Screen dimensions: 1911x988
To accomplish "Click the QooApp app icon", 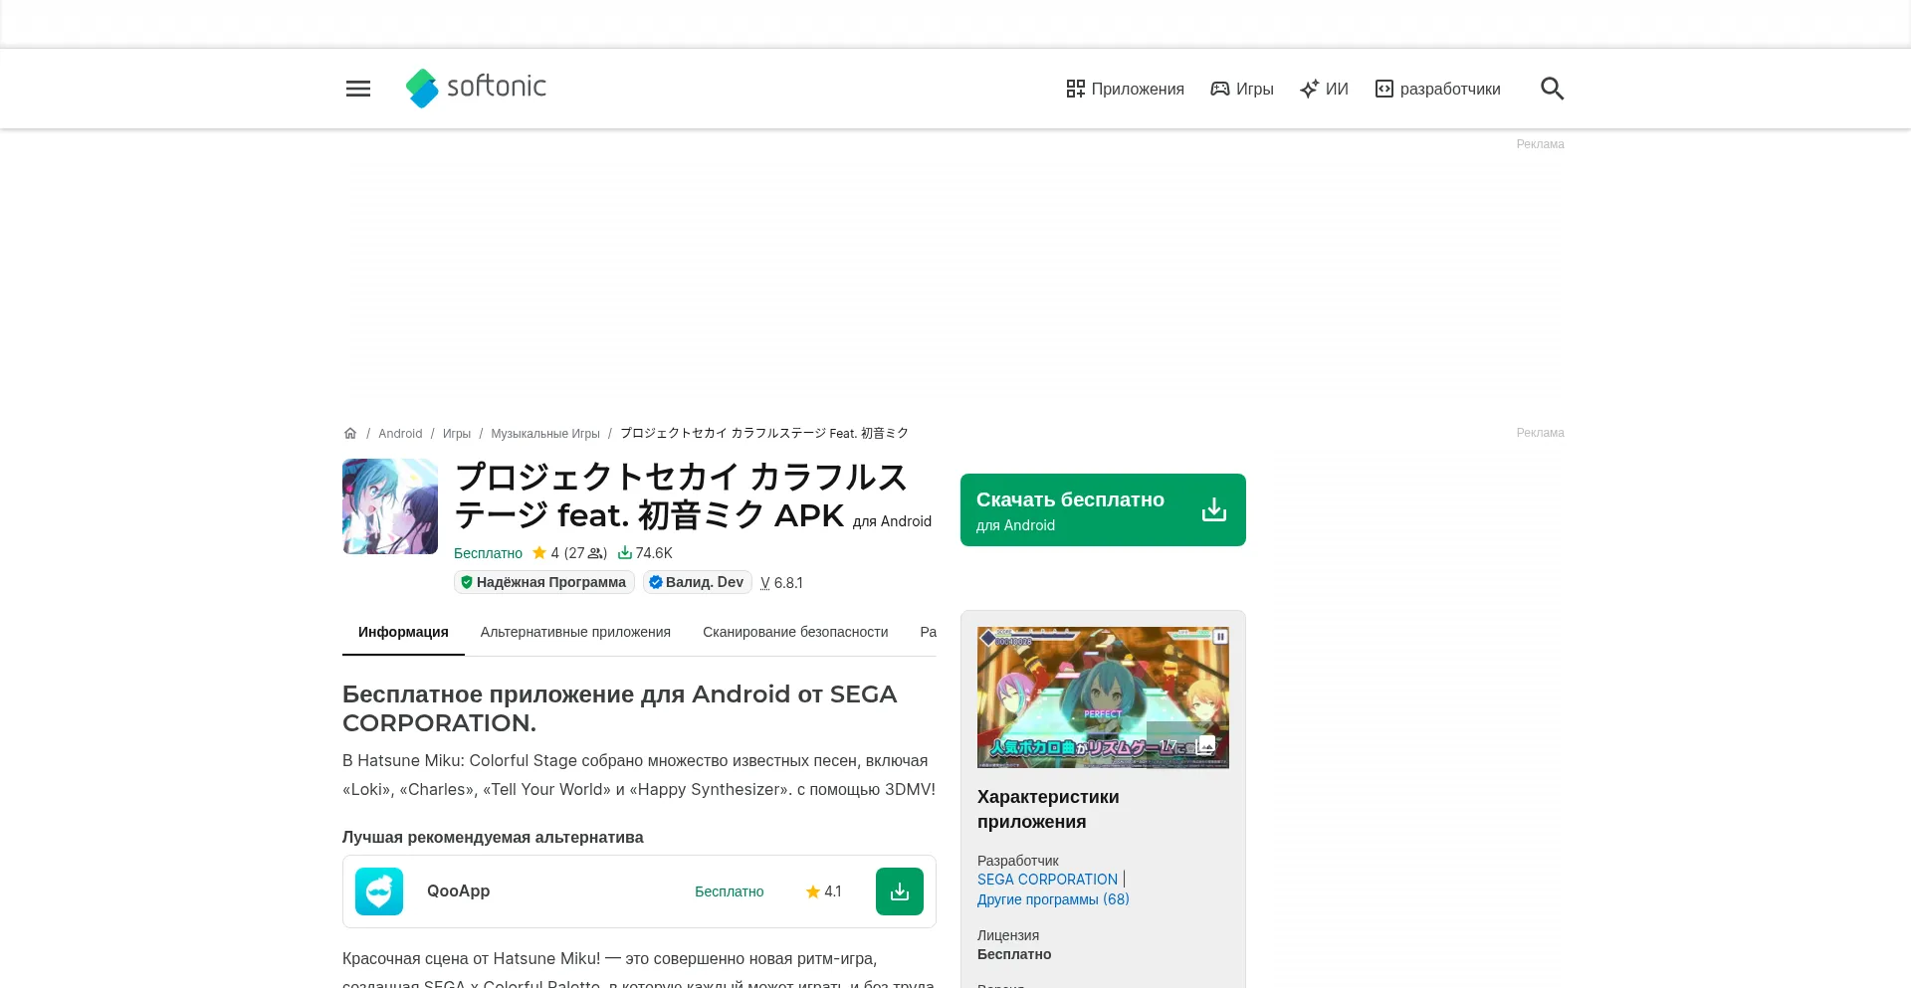I will pyautogui.click(x=379, y=891).
